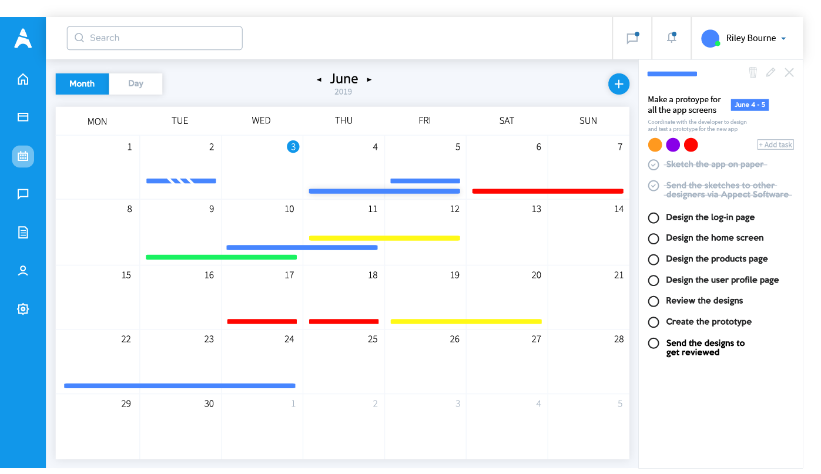Check 'Create the prototype' task
The width and height of the screenshot is (821, 474).
tap(654, 322)
